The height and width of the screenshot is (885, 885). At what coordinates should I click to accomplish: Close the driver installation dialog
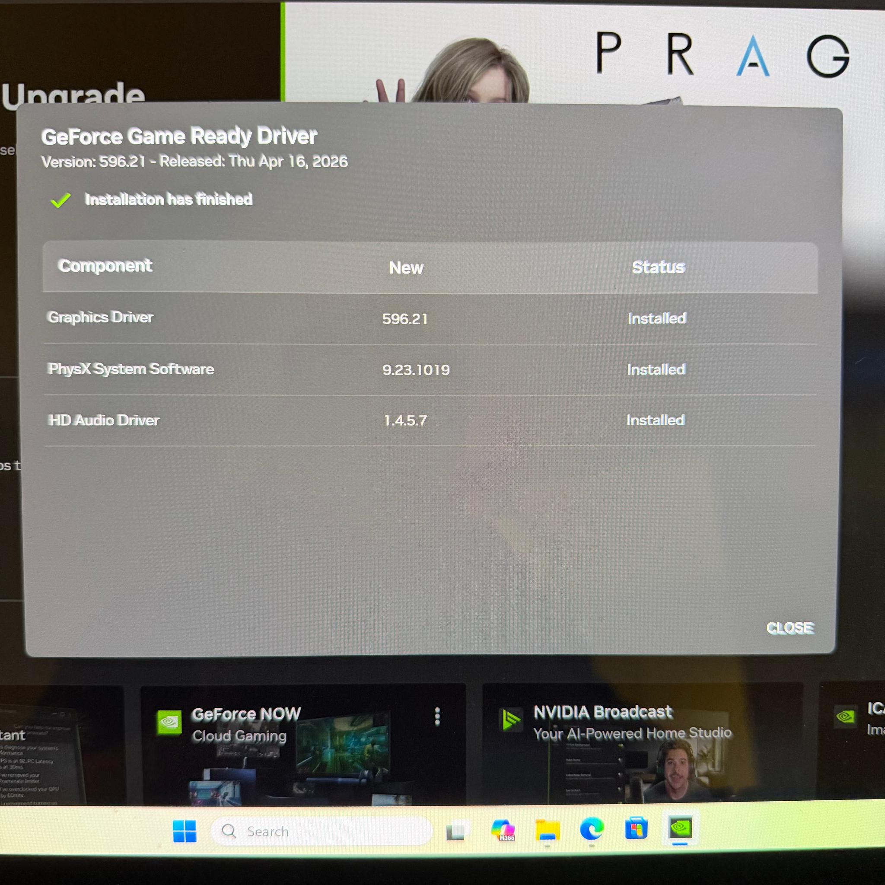[x=790, y=627]
